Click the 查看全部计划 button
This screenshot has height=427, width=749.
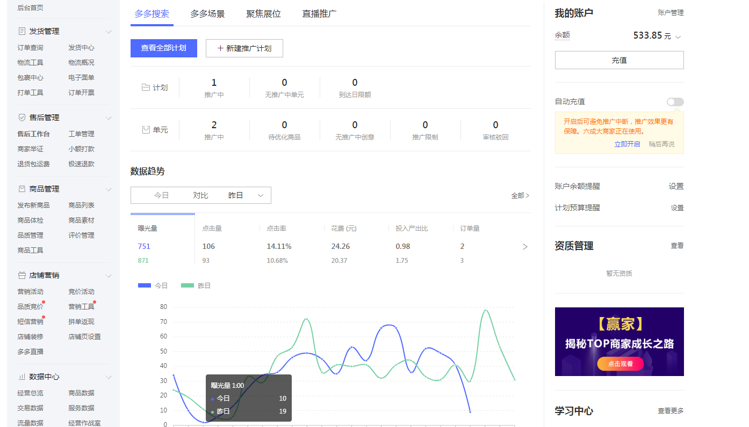pos(164,48)
